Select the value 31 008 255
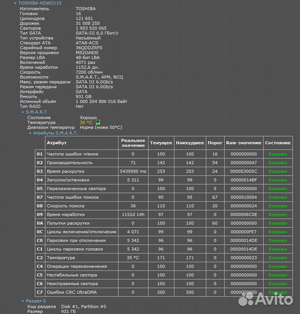The width and height of the screenshot is (300, 314). (88, 23)
